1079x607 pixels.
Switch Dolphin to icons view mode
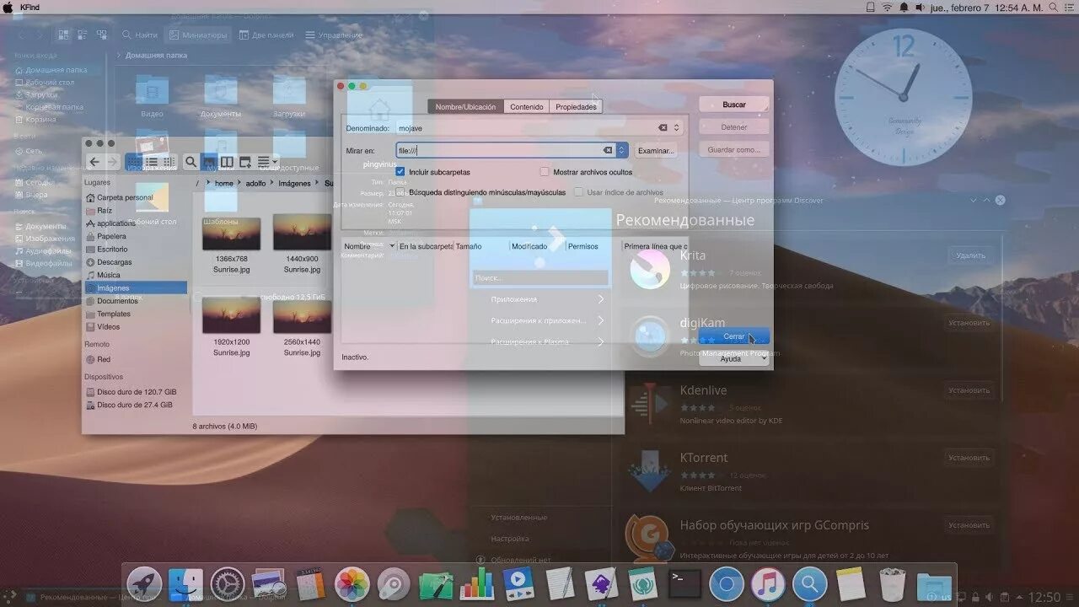click(133, 162)
